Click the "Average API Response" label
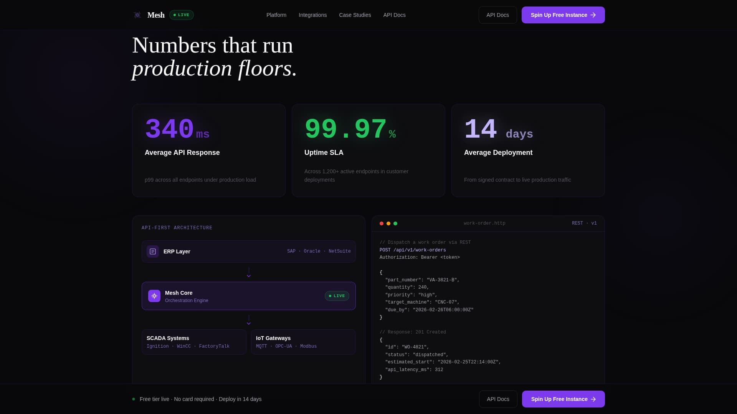Image resolution: width=737 pixels, height=414 pixels. click(x=182, y=153)
